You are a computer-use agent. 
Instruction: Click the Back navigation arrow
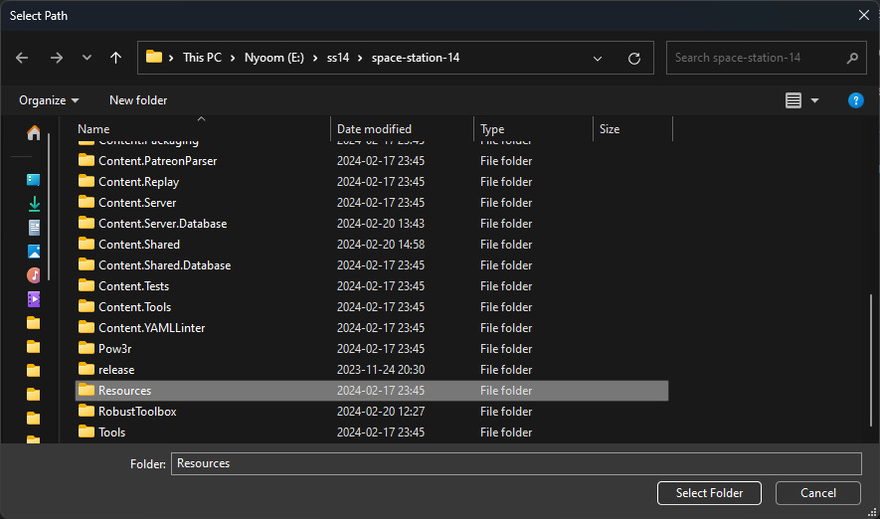[23, 58]
